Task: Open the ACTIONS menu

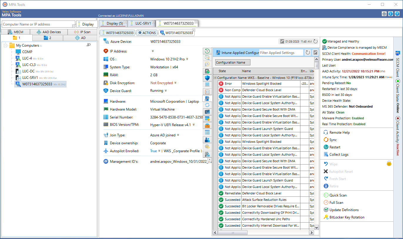Action: point(147,33)
